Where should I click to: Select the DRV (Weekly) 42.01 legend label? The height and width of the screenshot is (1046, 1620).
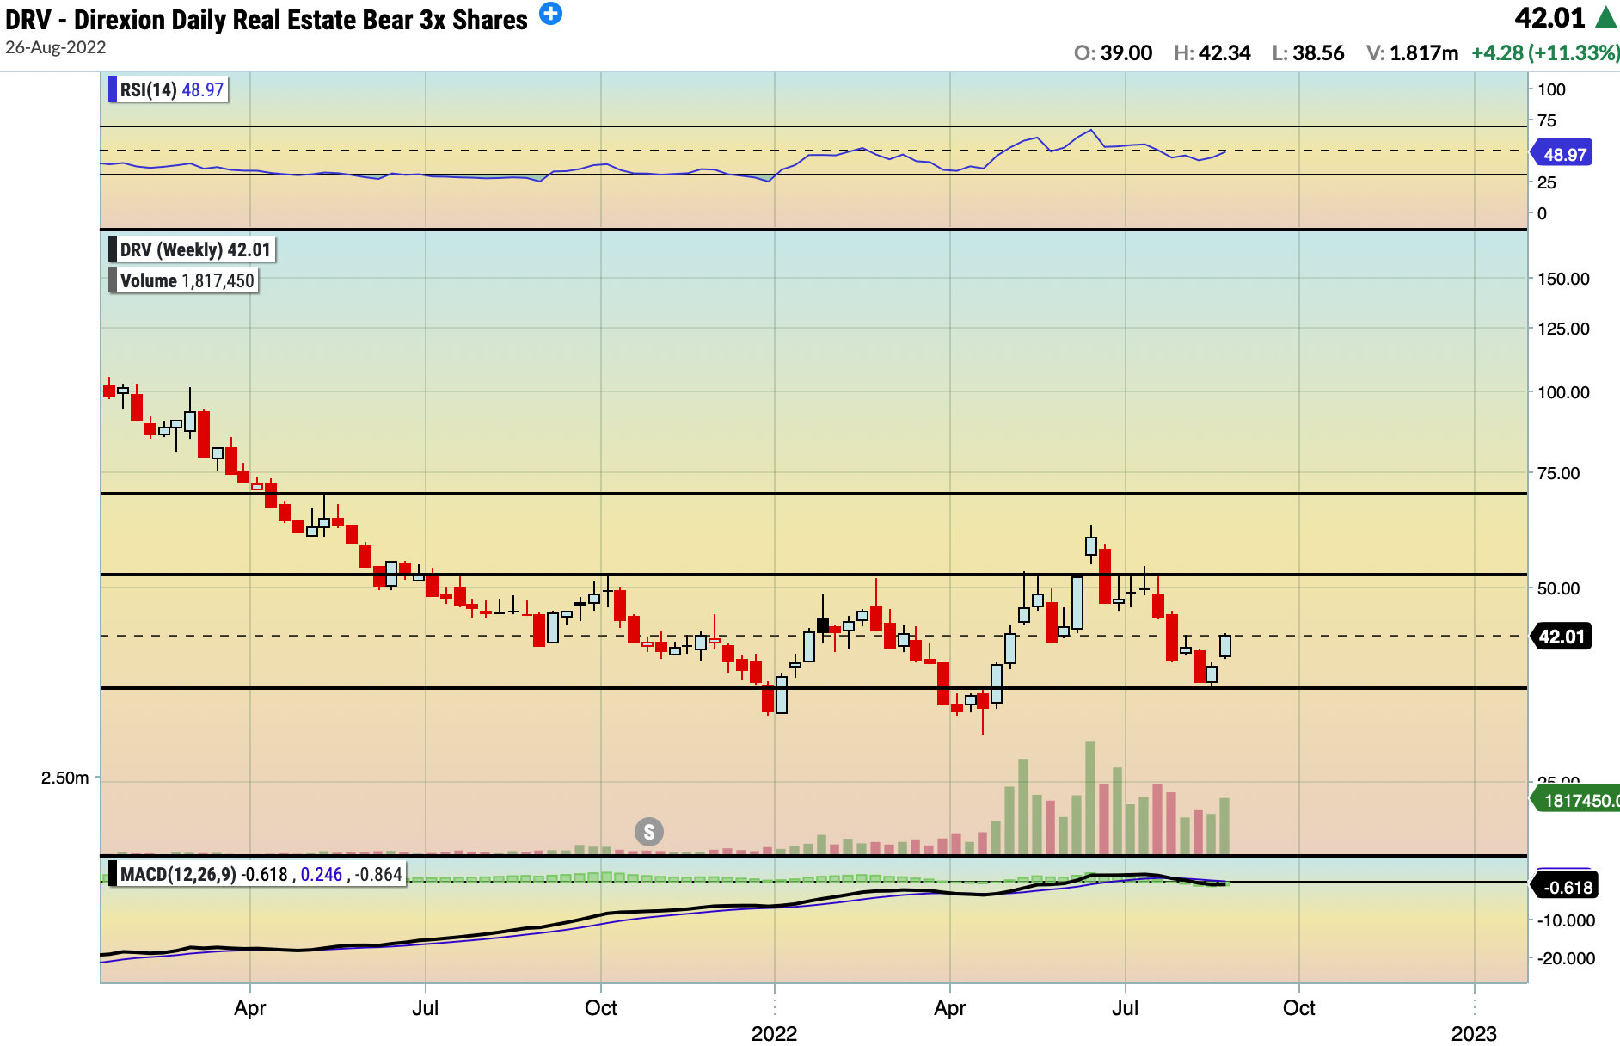[x=193, y=249]
